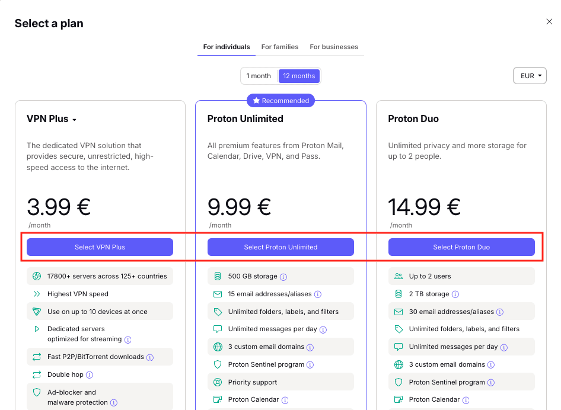
Task: Click info icon beside 3 custom email domains in Duo
Action: (x=491, y=365)
